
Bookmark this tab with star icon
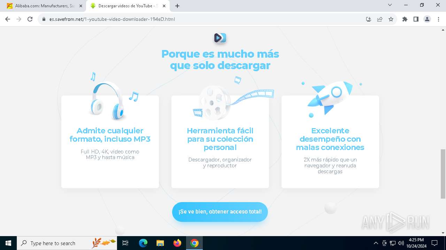pos(391,19)
